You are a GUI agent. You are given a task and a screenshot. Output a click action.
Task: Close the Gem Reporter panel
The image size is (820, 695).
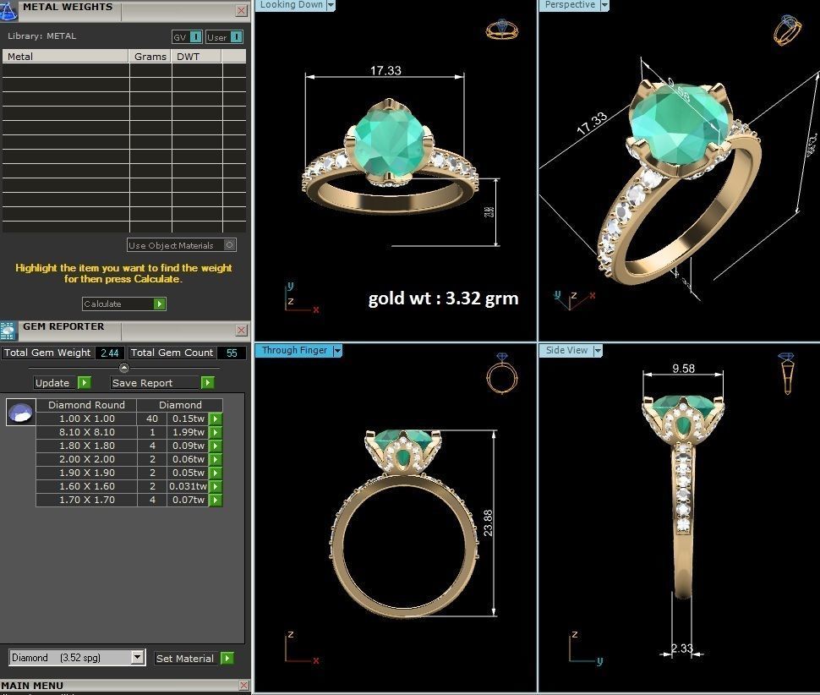point(241,330)
